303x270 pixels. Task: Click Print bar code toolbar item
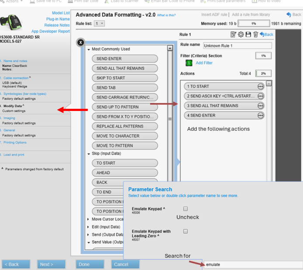coord(83,1)
